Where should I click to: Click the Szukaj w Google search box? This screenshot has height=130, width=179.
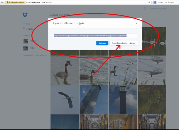(166, 2)
